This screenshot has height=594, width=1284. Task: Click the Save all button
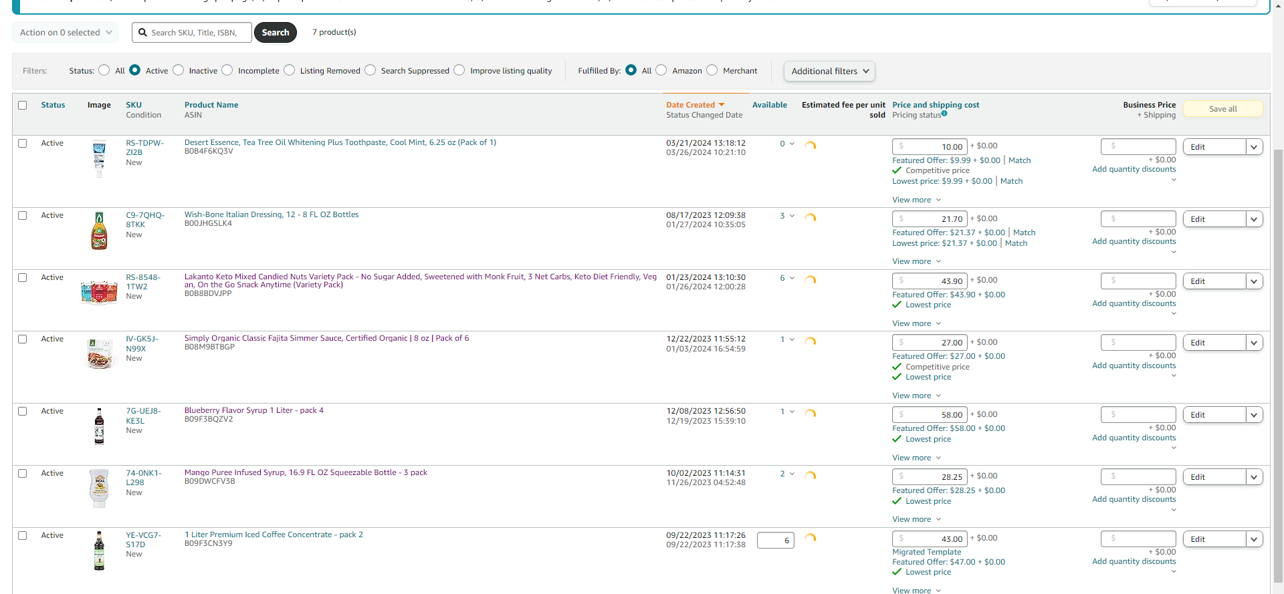pyautogui.click(x=1223, y=109)
